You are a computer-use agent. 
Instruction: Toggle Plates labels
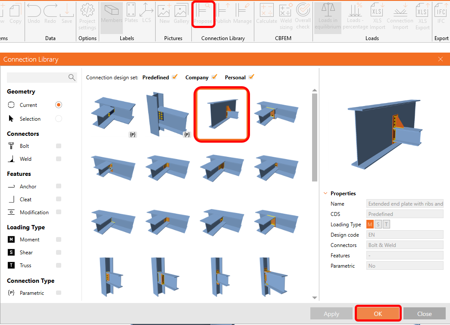click(131, 13)
